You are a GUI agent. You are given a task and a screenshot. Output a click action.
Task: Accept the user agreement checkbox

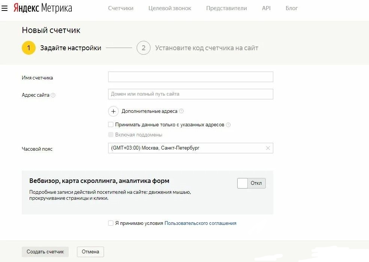point(111,223)
